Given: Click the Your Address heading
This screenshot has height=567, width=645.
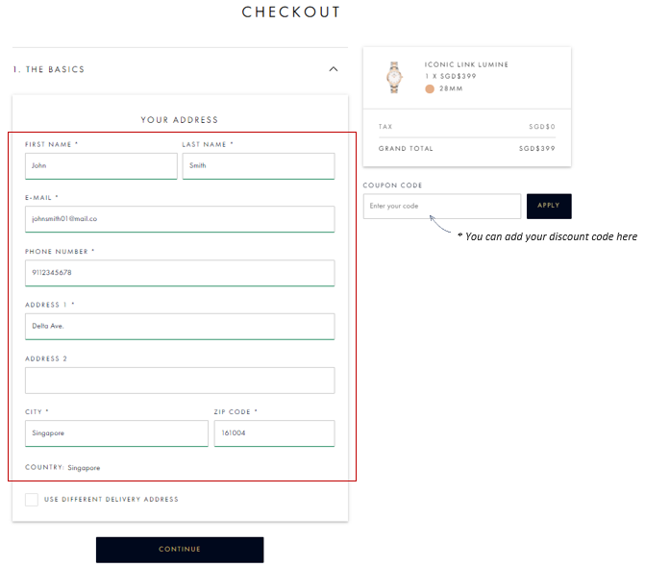Looking at the screenshot, I should [x=180, y=120].
